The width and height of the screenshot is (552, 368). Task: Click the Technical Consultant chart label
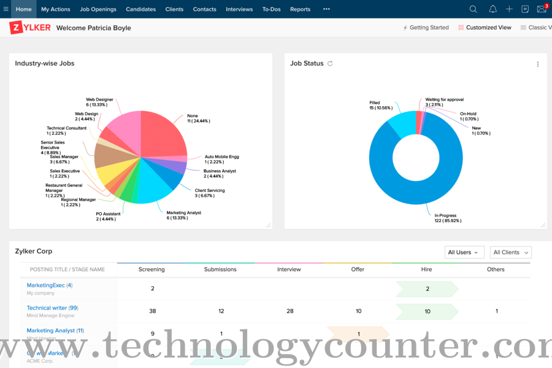[66, 131]
